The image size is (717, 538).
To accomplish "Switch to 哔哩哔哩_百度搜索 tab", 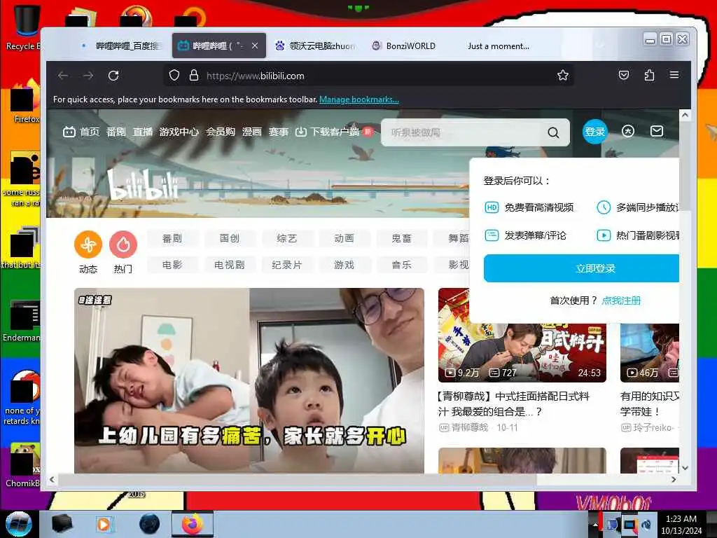I will tap(122, 46).
